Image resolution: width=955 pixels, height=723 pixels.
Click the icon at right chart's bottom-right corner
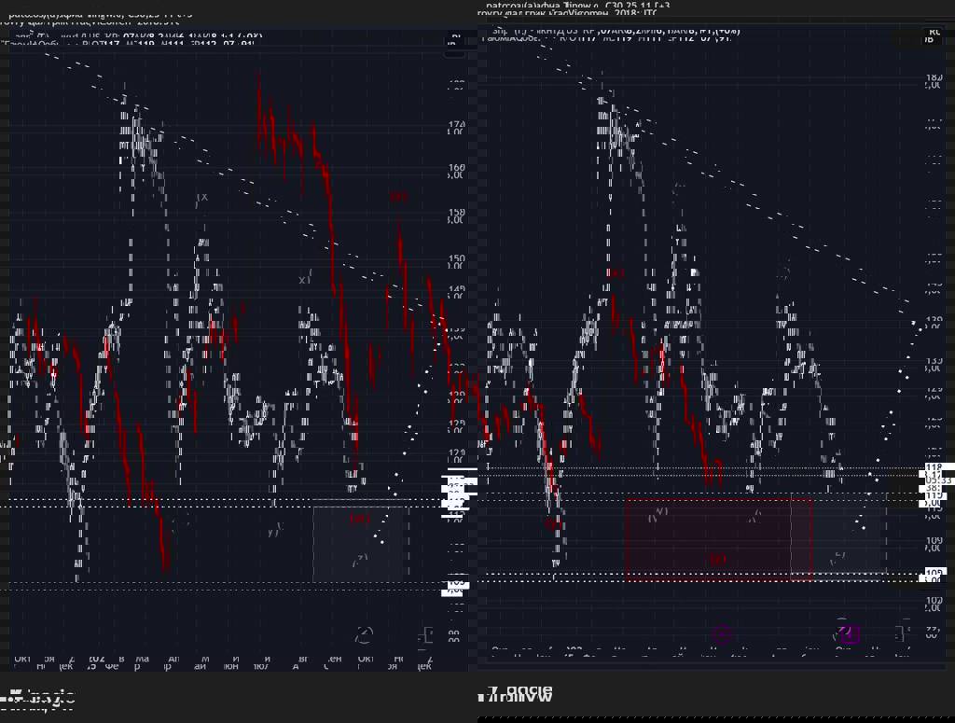pyautogui.click(x=904, y=632)
